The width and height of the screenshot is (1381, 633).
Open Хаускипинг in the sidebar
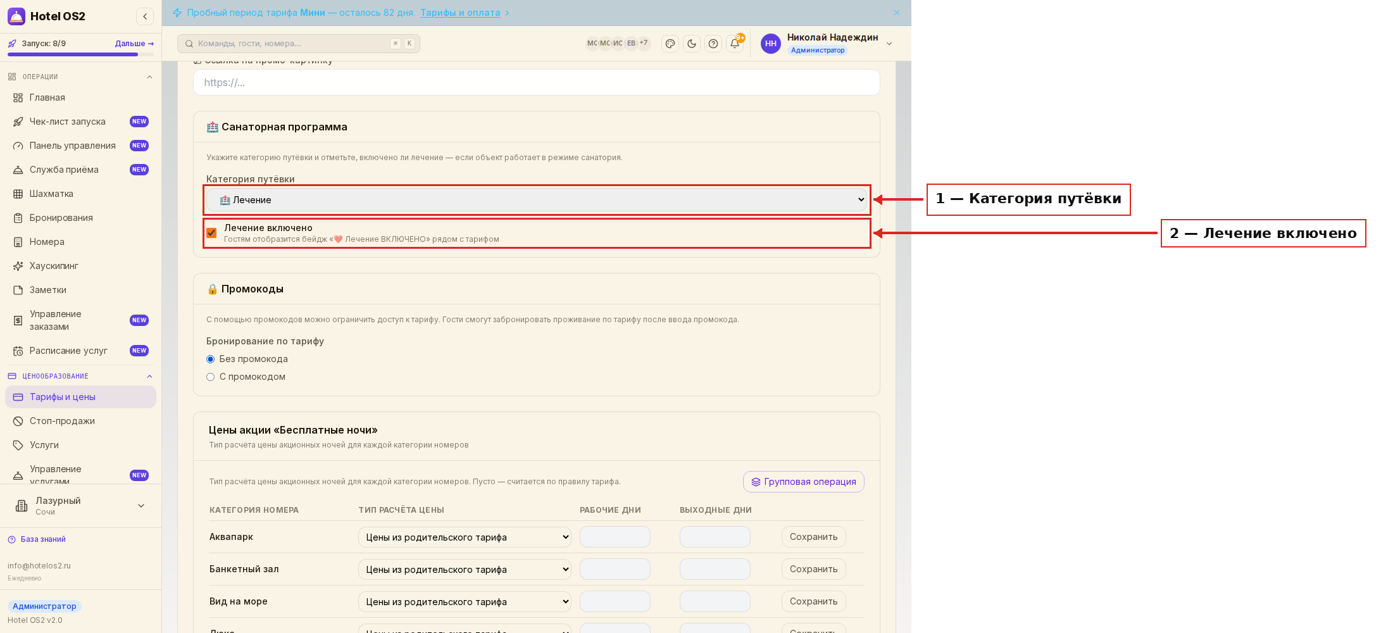click(81, 266)
